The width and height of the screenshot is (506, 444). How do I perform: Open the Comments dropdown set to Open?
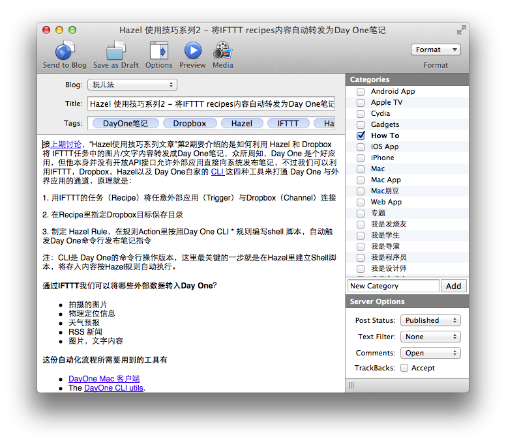(430, 353)
